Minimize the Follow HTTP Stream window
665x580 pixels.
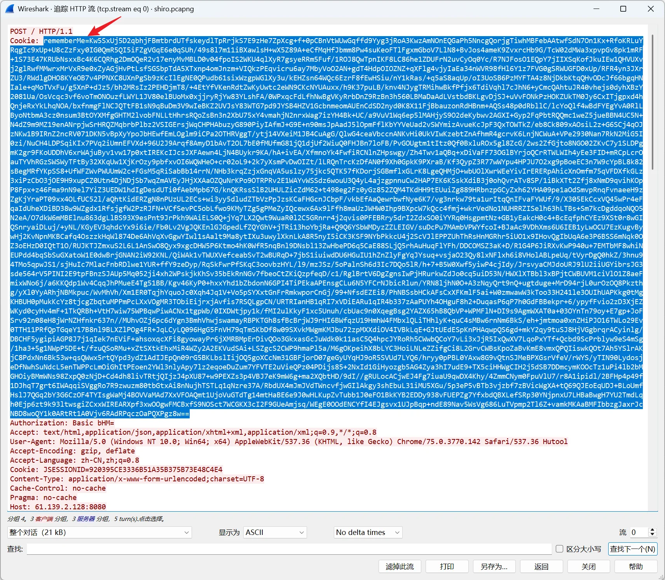597,9
